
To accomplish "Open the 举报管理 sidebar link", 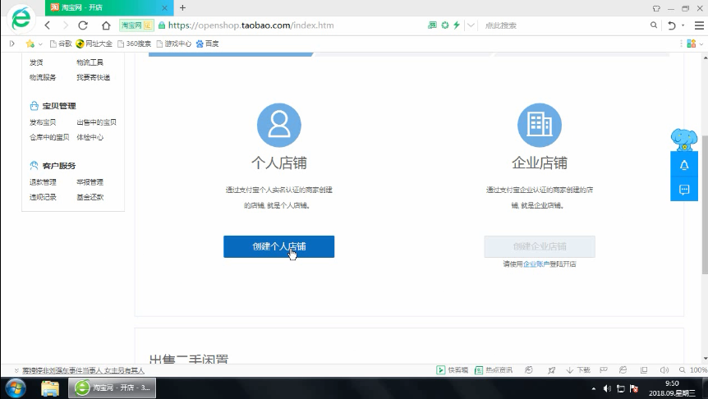I will click(x=90, y=182).
